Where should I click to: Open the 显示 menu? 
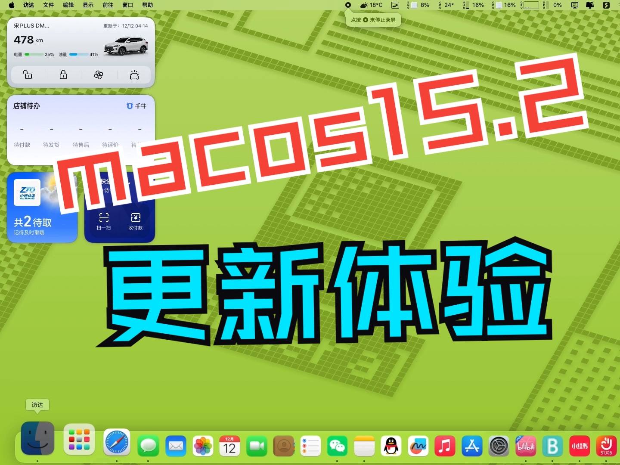click(88, 5)
